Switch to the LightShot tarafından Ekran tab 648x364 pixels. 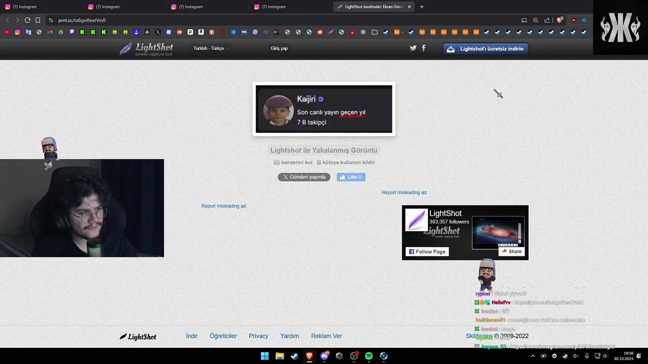point(375,7)
